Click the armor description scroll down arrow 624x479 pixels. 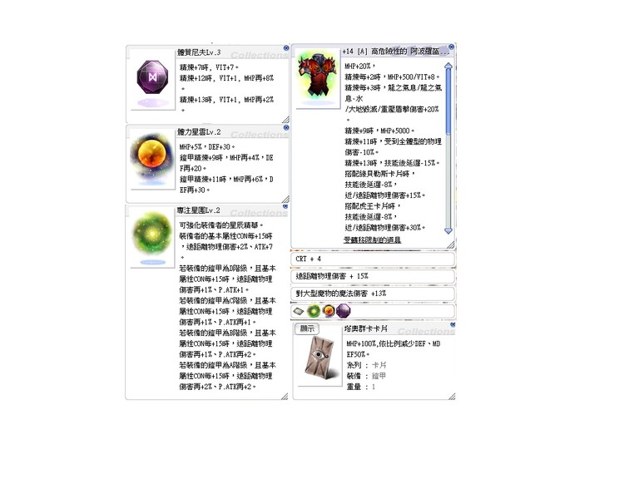click(x=448, y=230)
